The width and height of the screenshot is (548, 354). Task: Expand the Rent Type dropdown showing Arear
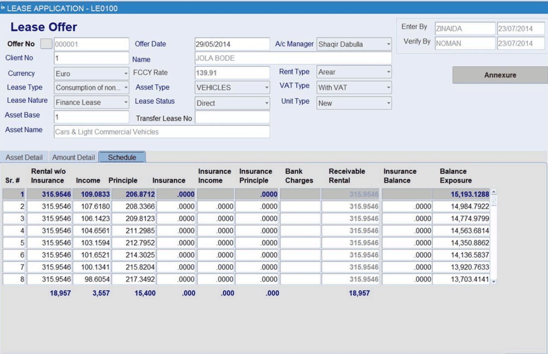tap(387, 72)
